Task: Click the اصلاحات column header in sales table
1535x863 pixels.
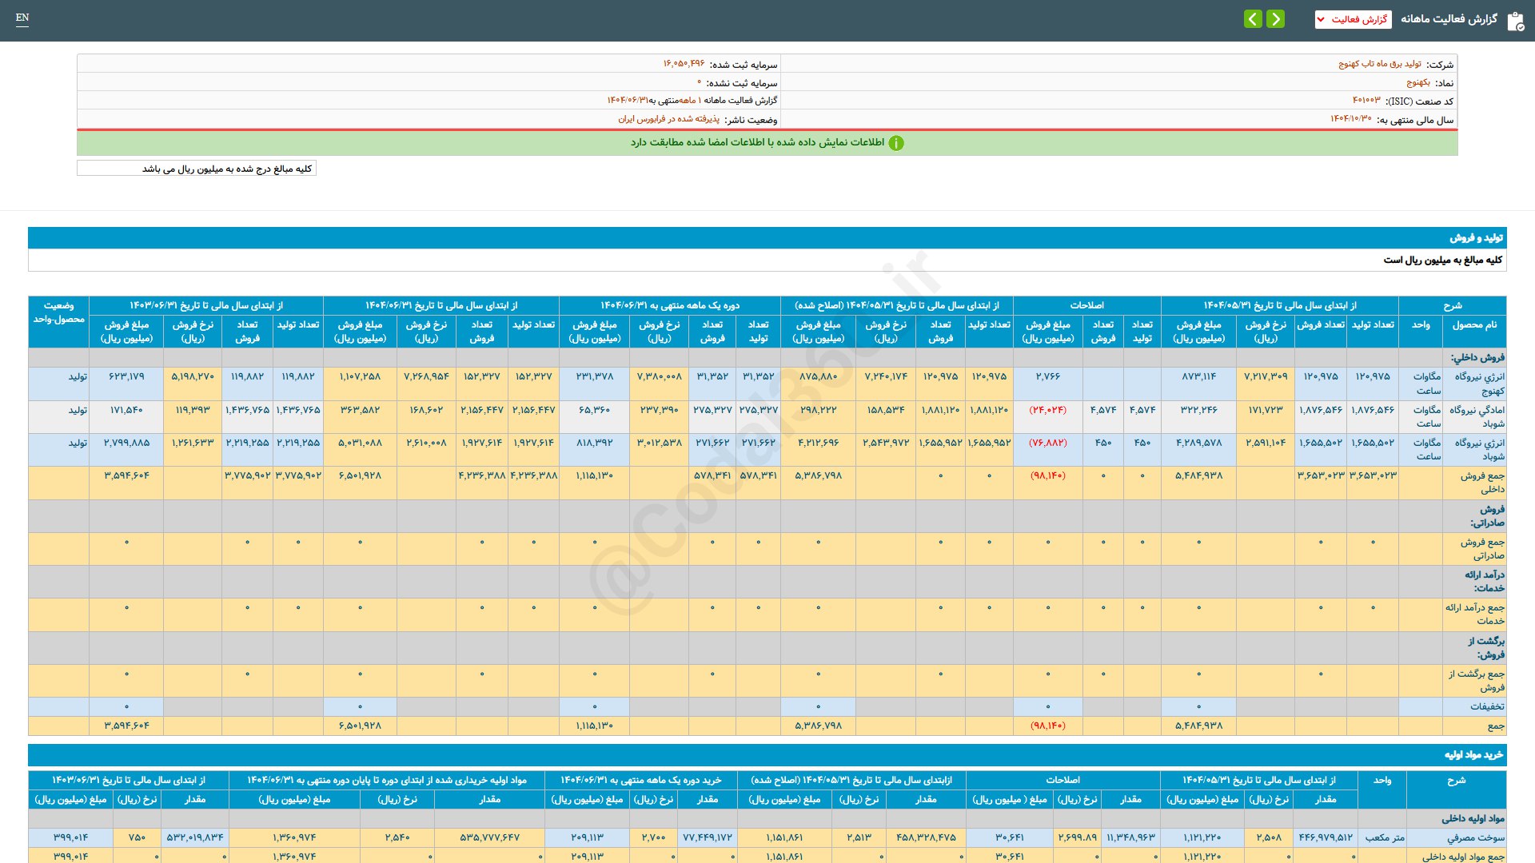Action: point(1086,305)
